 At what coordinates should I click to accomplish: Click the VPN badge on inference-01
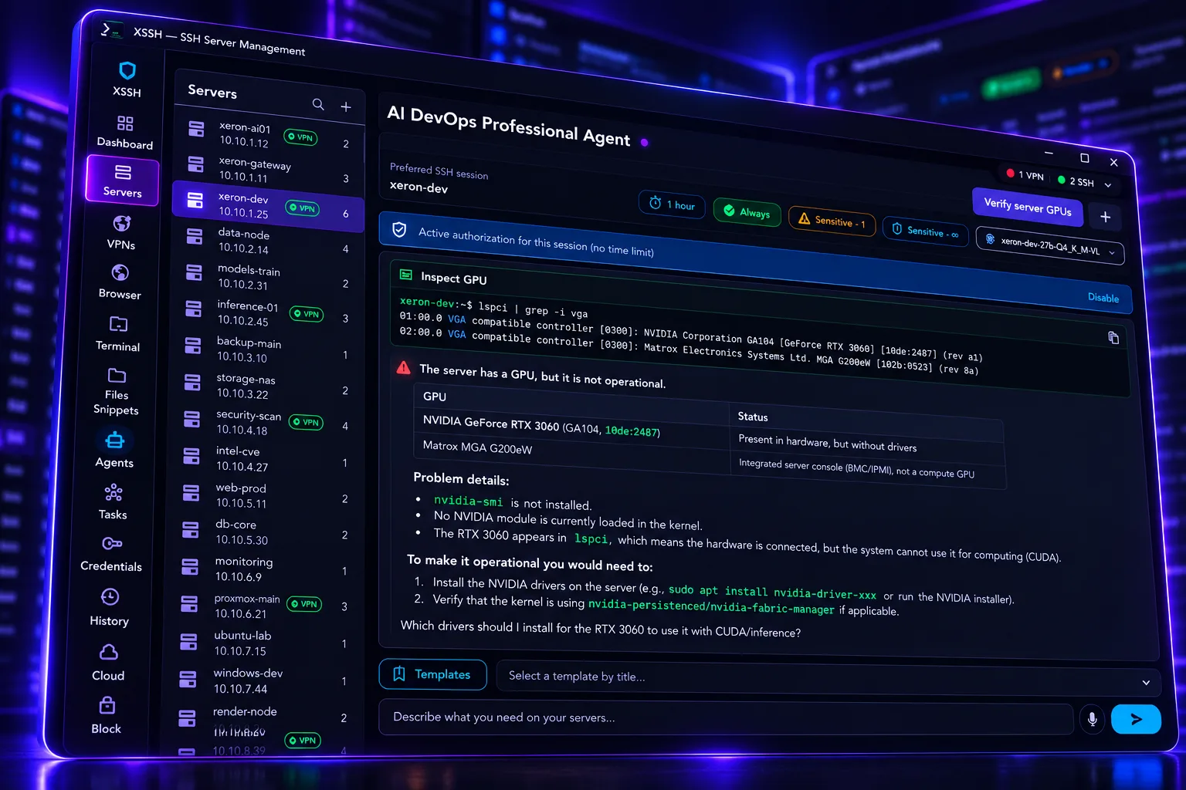[307, 314]
